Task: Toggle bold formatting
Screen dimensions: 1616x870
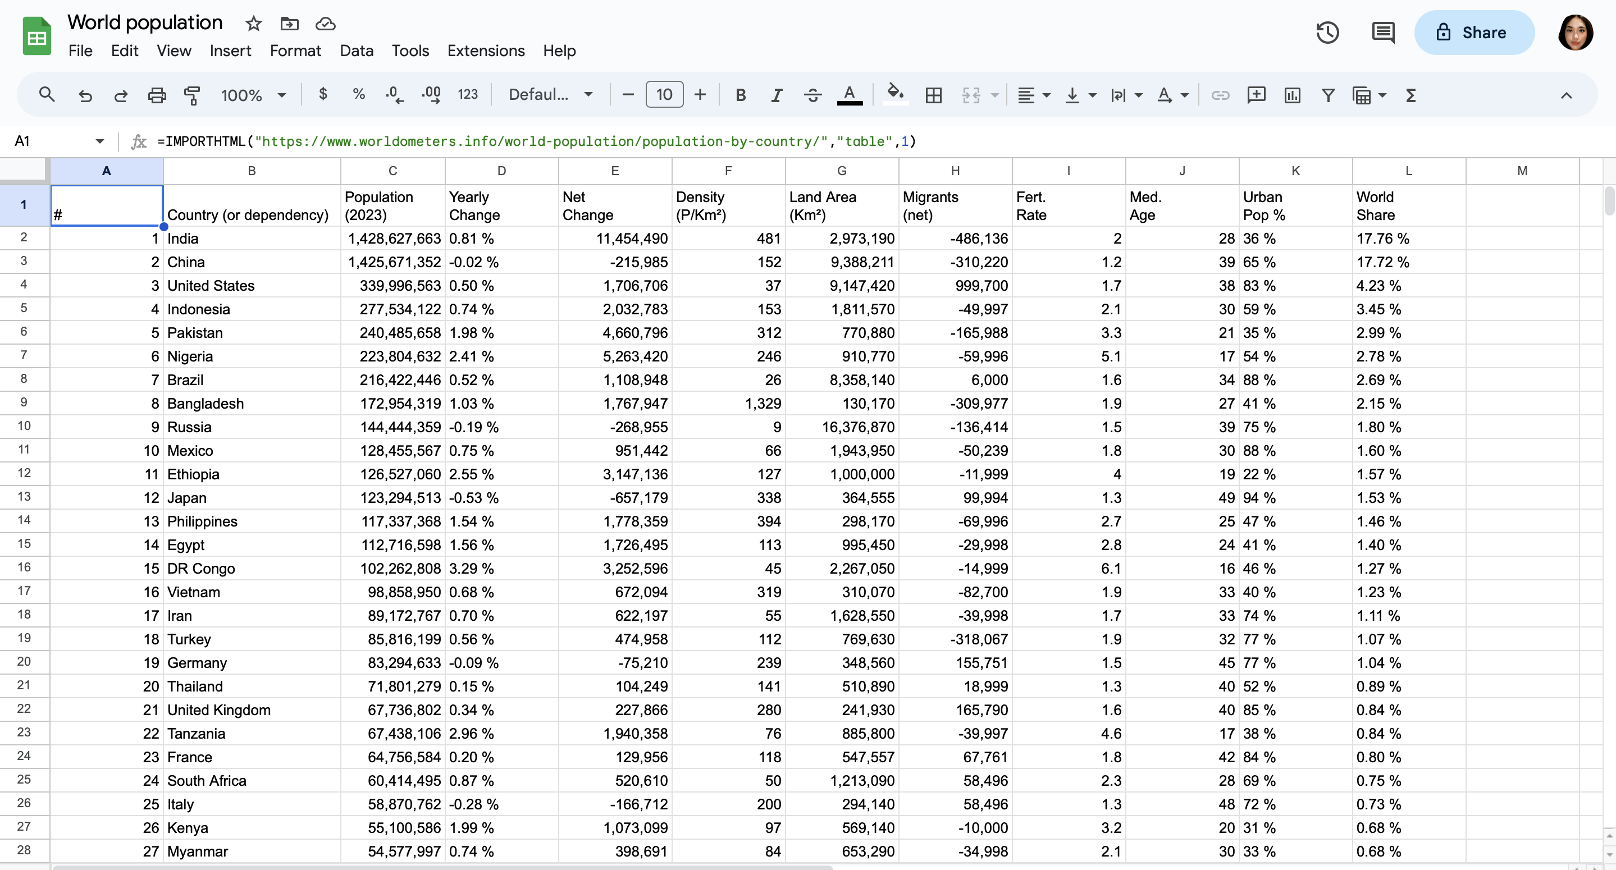Action: [740, 95]
